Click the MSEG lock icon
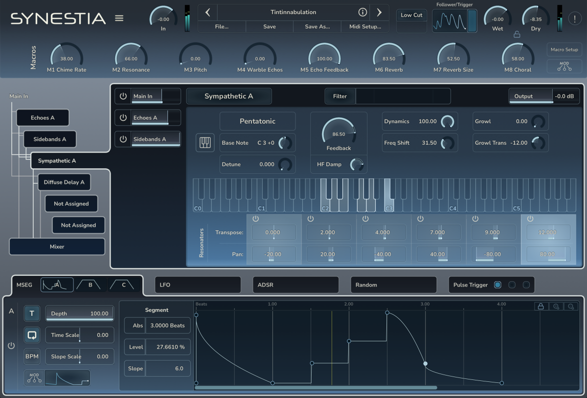The width and height of the screenshot is (587, 398). [541, 307]
